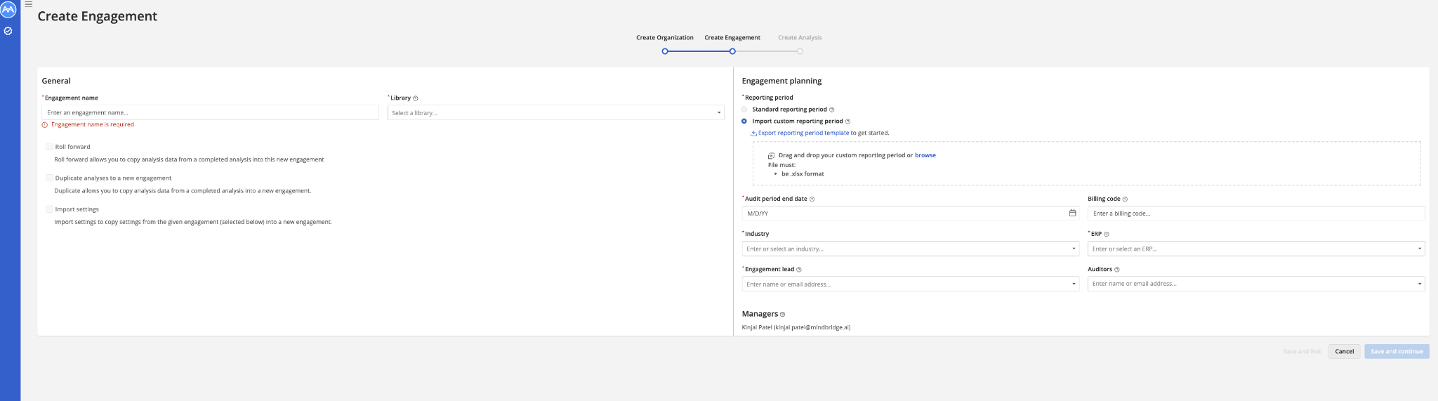The height and width of the screenshot is (401, 1438).
Task: Click the browse link
Action: pyautogui.click(x=925, y=155)
